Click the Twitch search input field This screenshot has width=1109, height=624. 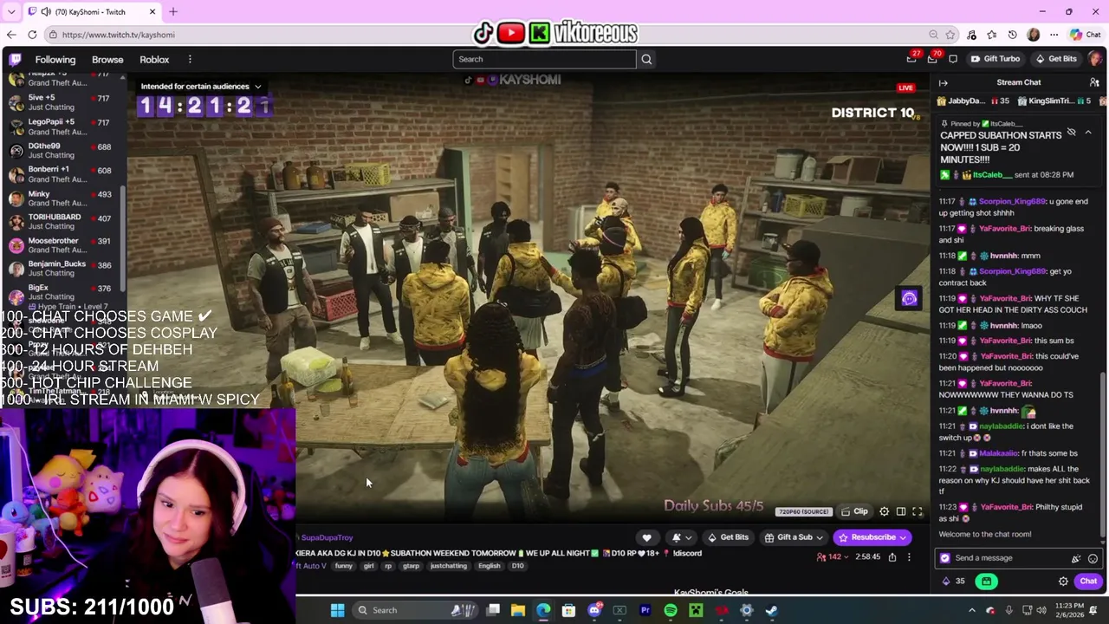pos(544,59)
